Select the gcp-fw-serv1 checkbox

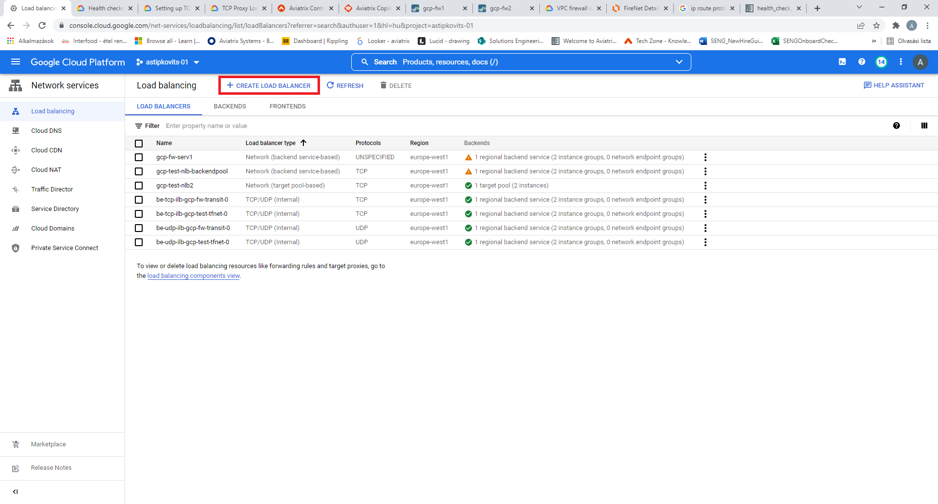[x=139, y=157]
